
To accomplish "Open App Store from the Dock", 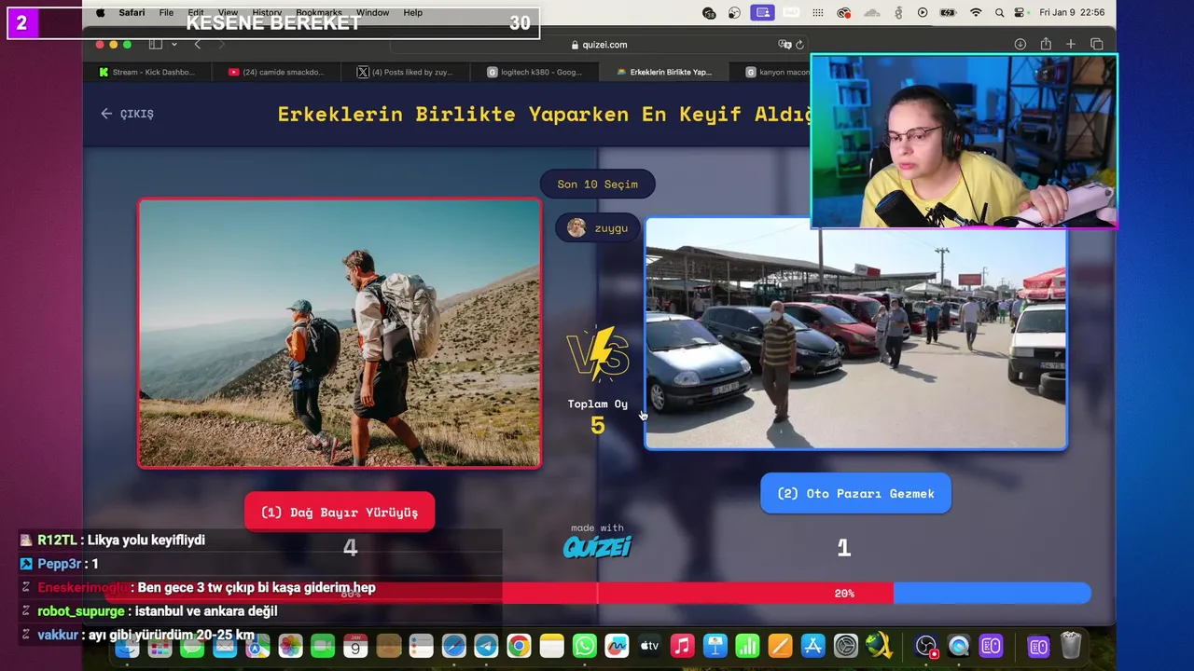I will pos(812,646).
